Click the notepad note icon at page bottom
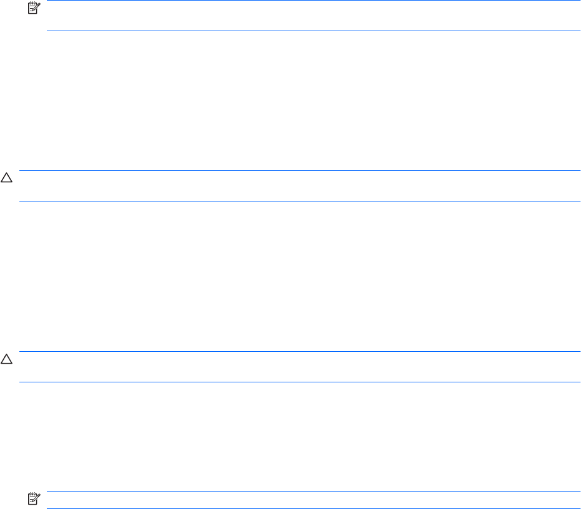This screenshot has width=581, height=509. (x=34, y=498)
